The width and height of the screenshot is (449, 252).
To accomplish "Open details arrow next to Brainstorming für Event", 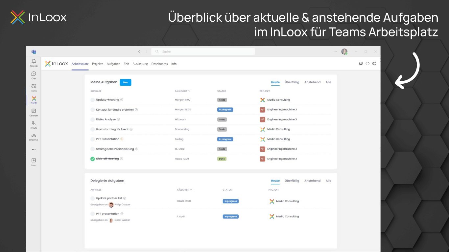I will [x=131, y=129].
